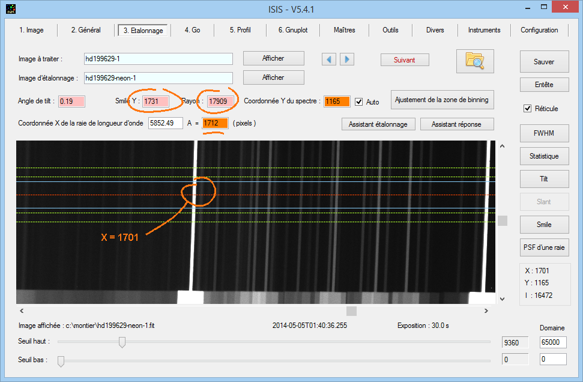Click the Smile Y value field
Viewport: 583px width, 382px height.
point(156,101)
